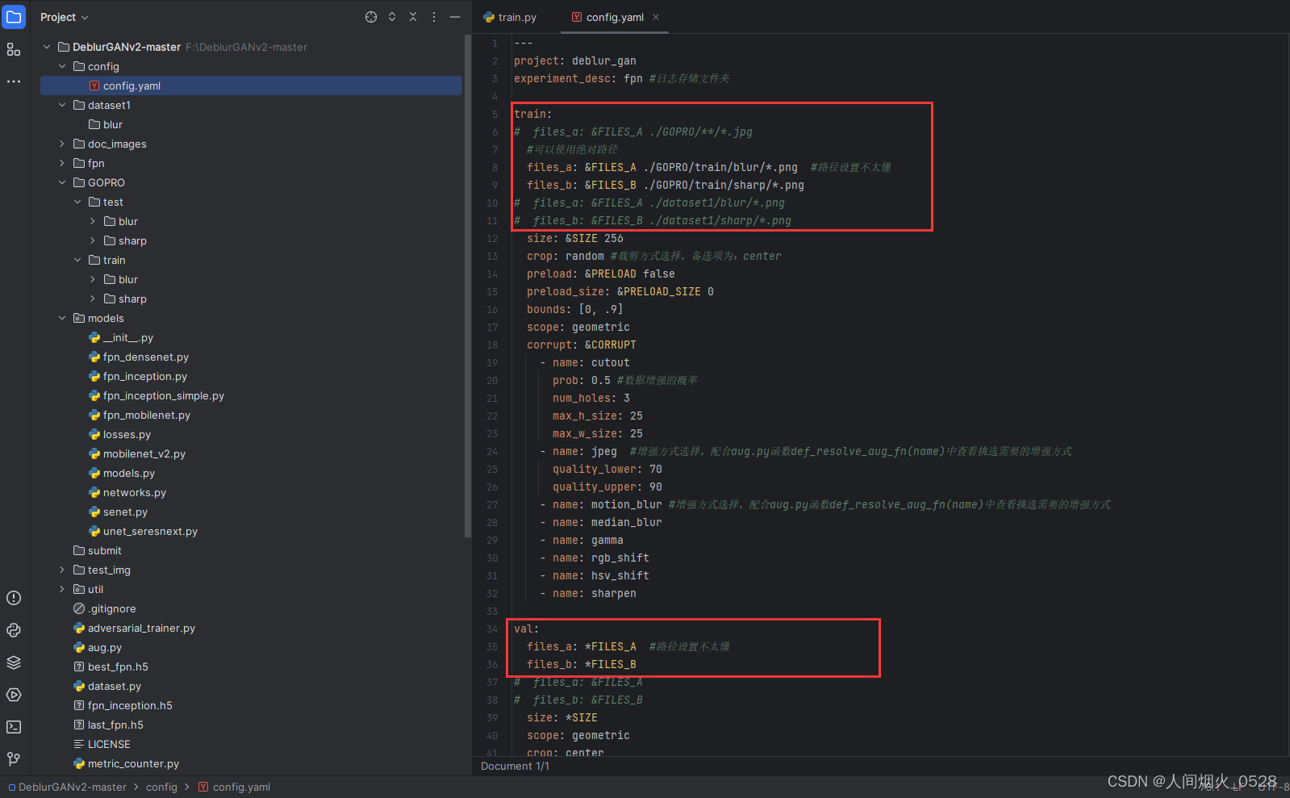This screenshot has width=1290, height=798.
Task: Expand the doc_images folder
Action: pyautogui.click(x=62, y=144)
